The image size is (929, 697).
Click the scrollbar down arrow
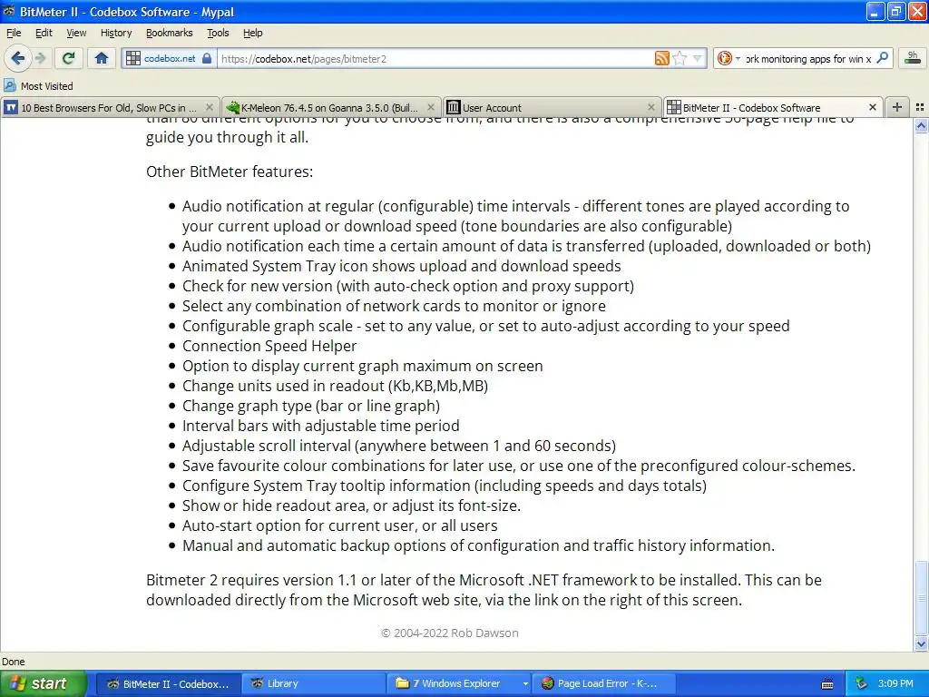(921, 643)
